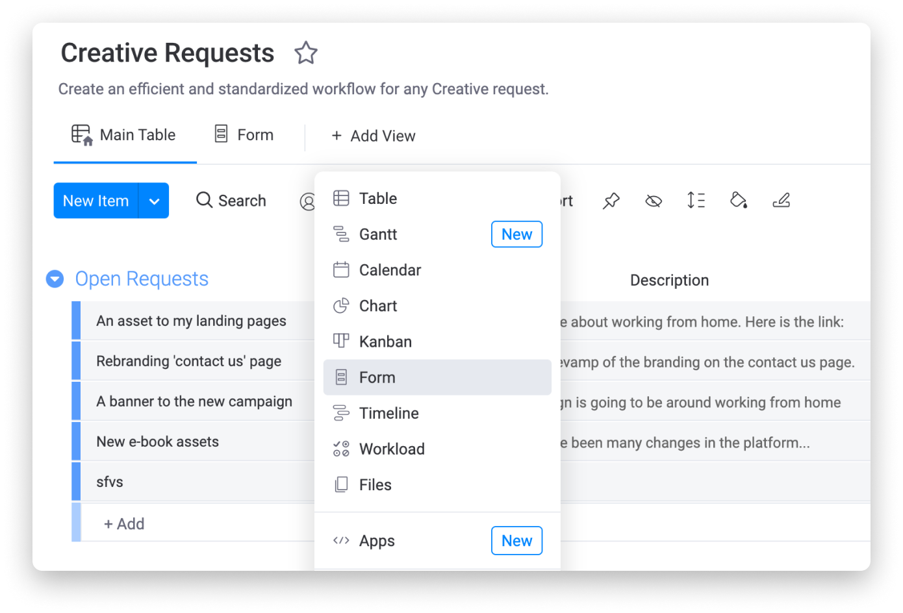Click the New badge next to Gantt
The width and height of the screenshot is (903, 613).
point(516,234)
